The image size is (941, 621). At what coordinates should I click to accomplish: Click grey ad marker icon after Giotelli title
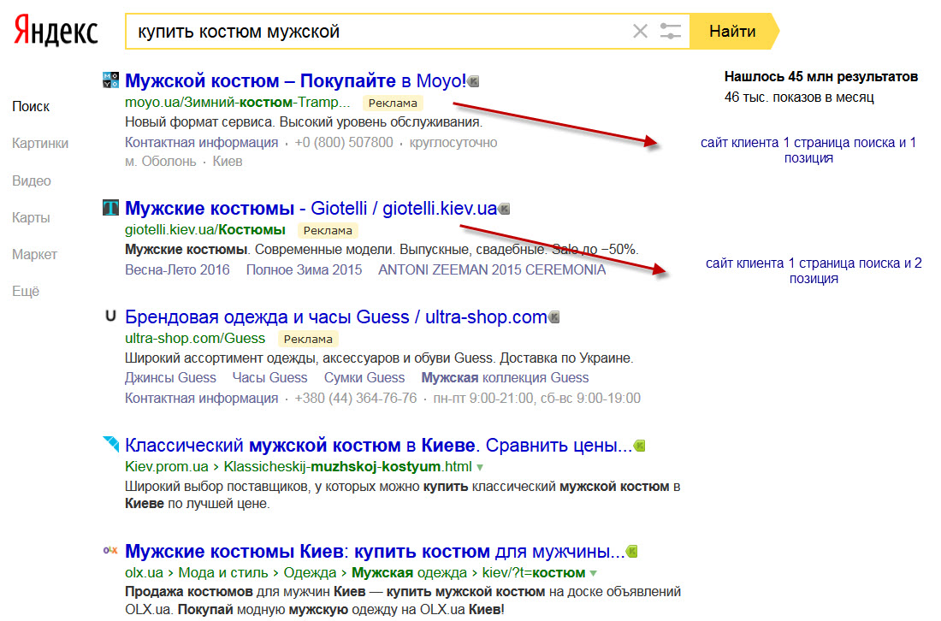point(504,209)
